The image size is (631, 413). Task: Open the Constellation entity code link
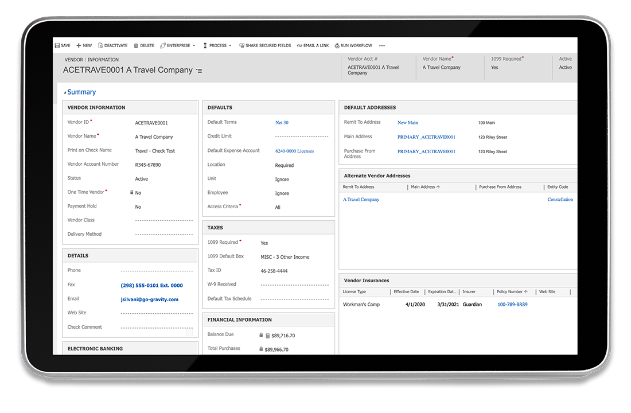(560, 199)
